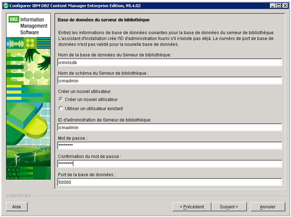
Task: Close the configuration window
Action: tap(285, 6)
